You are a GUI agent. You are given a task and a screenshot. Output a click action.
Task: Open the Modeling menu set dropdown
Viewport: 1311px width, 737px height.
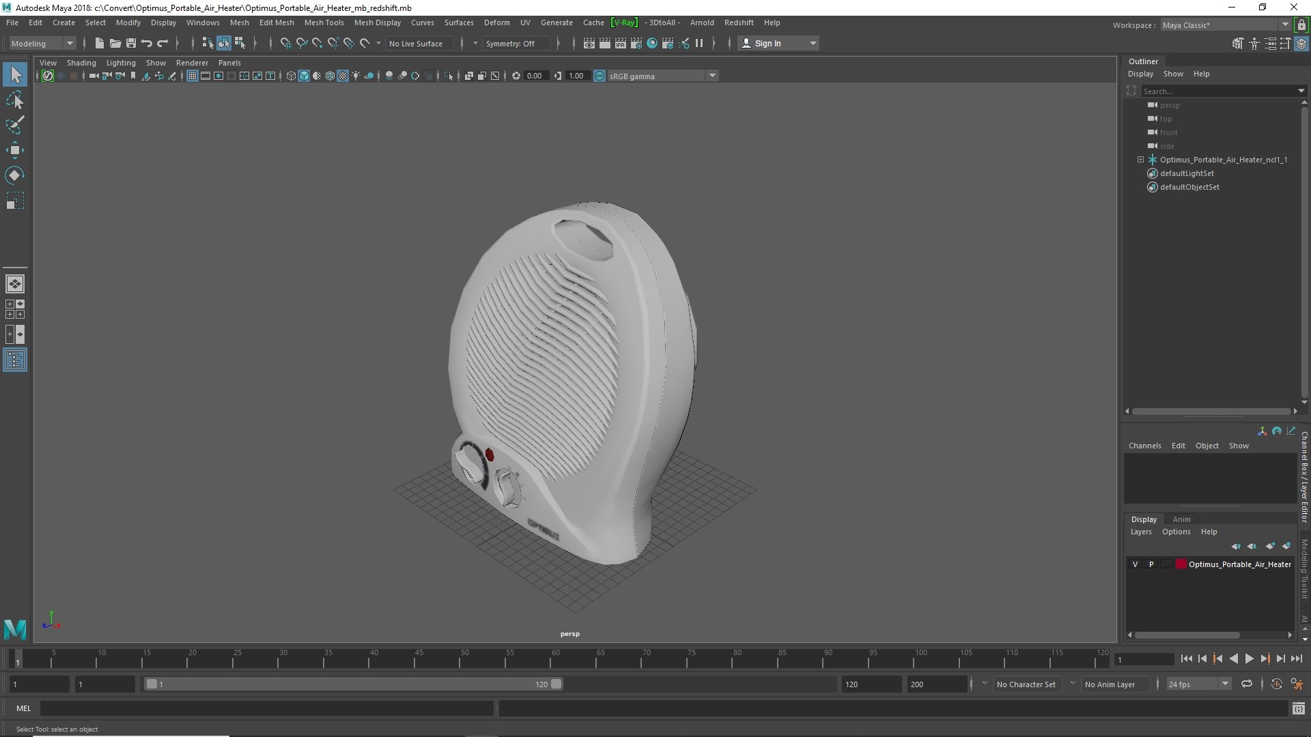(x=42, y=43)
